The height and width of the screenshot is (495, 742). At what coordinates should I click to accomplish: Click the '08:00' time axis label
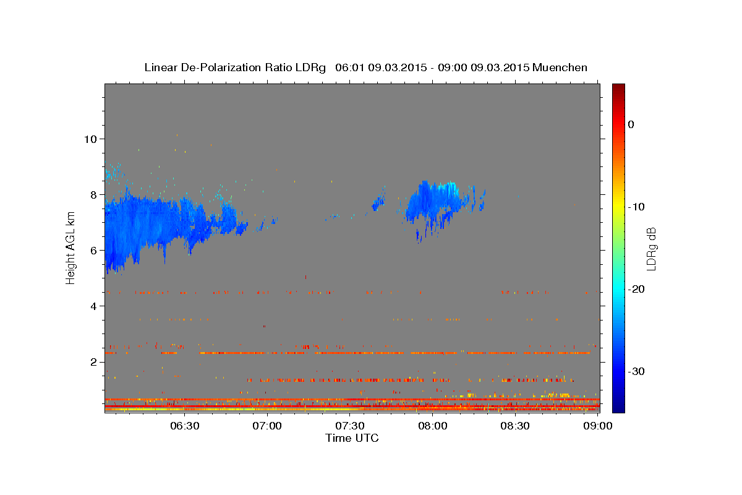[x=433, y=426]
